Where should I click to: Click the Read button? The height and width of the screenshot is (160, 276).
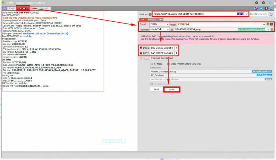click(156, 89)
